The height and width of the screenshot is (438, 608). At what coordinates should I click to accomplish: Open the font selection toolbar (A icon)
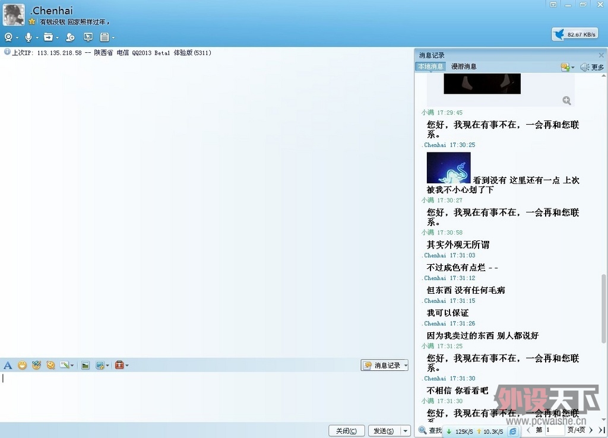[x=8, y=365]
